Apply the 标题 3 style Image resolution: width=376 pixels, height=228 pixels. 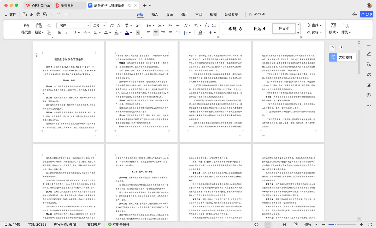pos(235,29)
